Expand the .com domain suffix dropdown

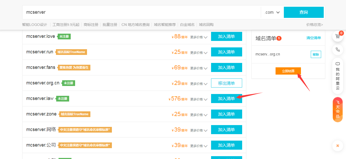pyautogui.click(x=272, y=12)
